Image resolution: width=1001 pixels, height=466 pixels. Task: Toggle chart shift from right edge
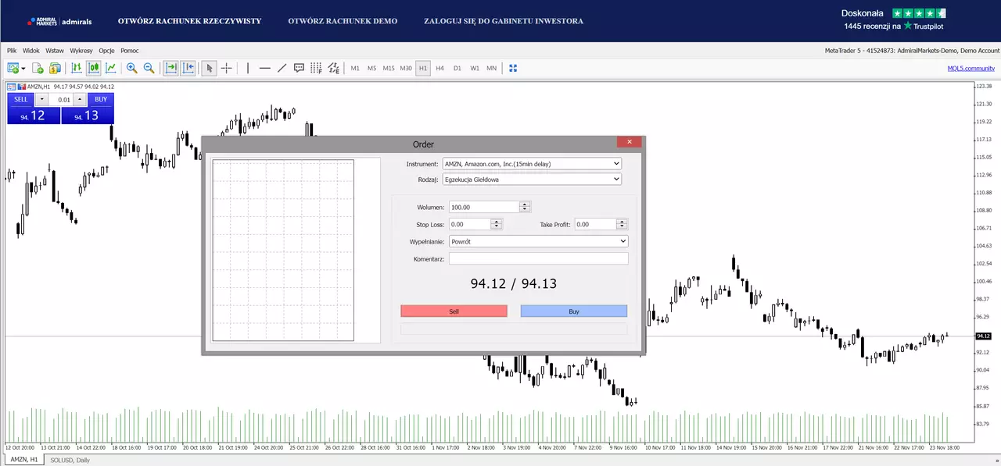tap(188, 68)
